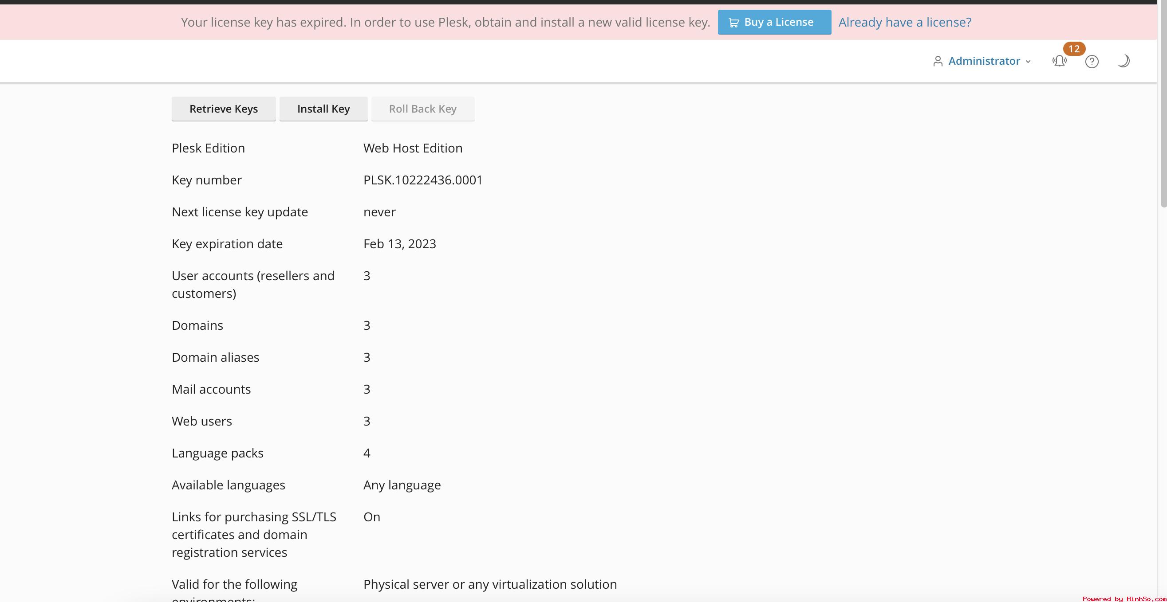Click the Key expiration date label
This screenshot has width=1167, height=602.
[227, 244]
